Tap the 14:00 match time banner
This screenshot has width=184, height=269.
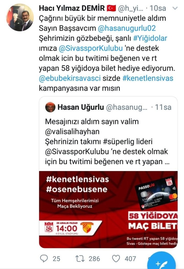point(70,228)
